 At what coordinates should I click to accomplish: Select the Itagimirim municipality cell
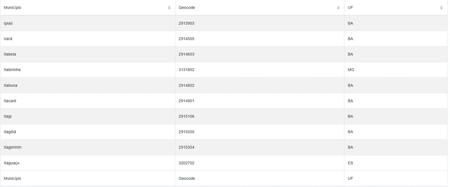point(12,148)
